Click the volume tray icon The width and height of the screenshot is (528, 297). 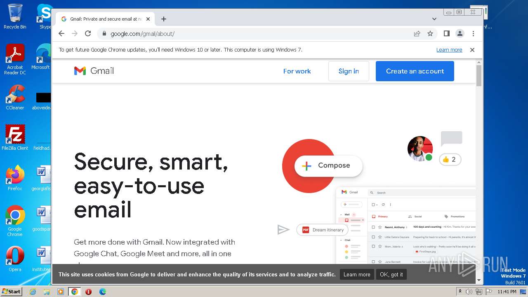coord(469,292)
